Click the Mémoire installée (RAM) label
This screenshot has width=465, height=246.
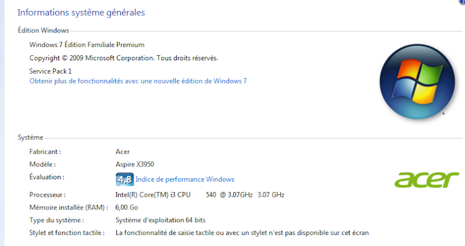[x=69, y=208]
